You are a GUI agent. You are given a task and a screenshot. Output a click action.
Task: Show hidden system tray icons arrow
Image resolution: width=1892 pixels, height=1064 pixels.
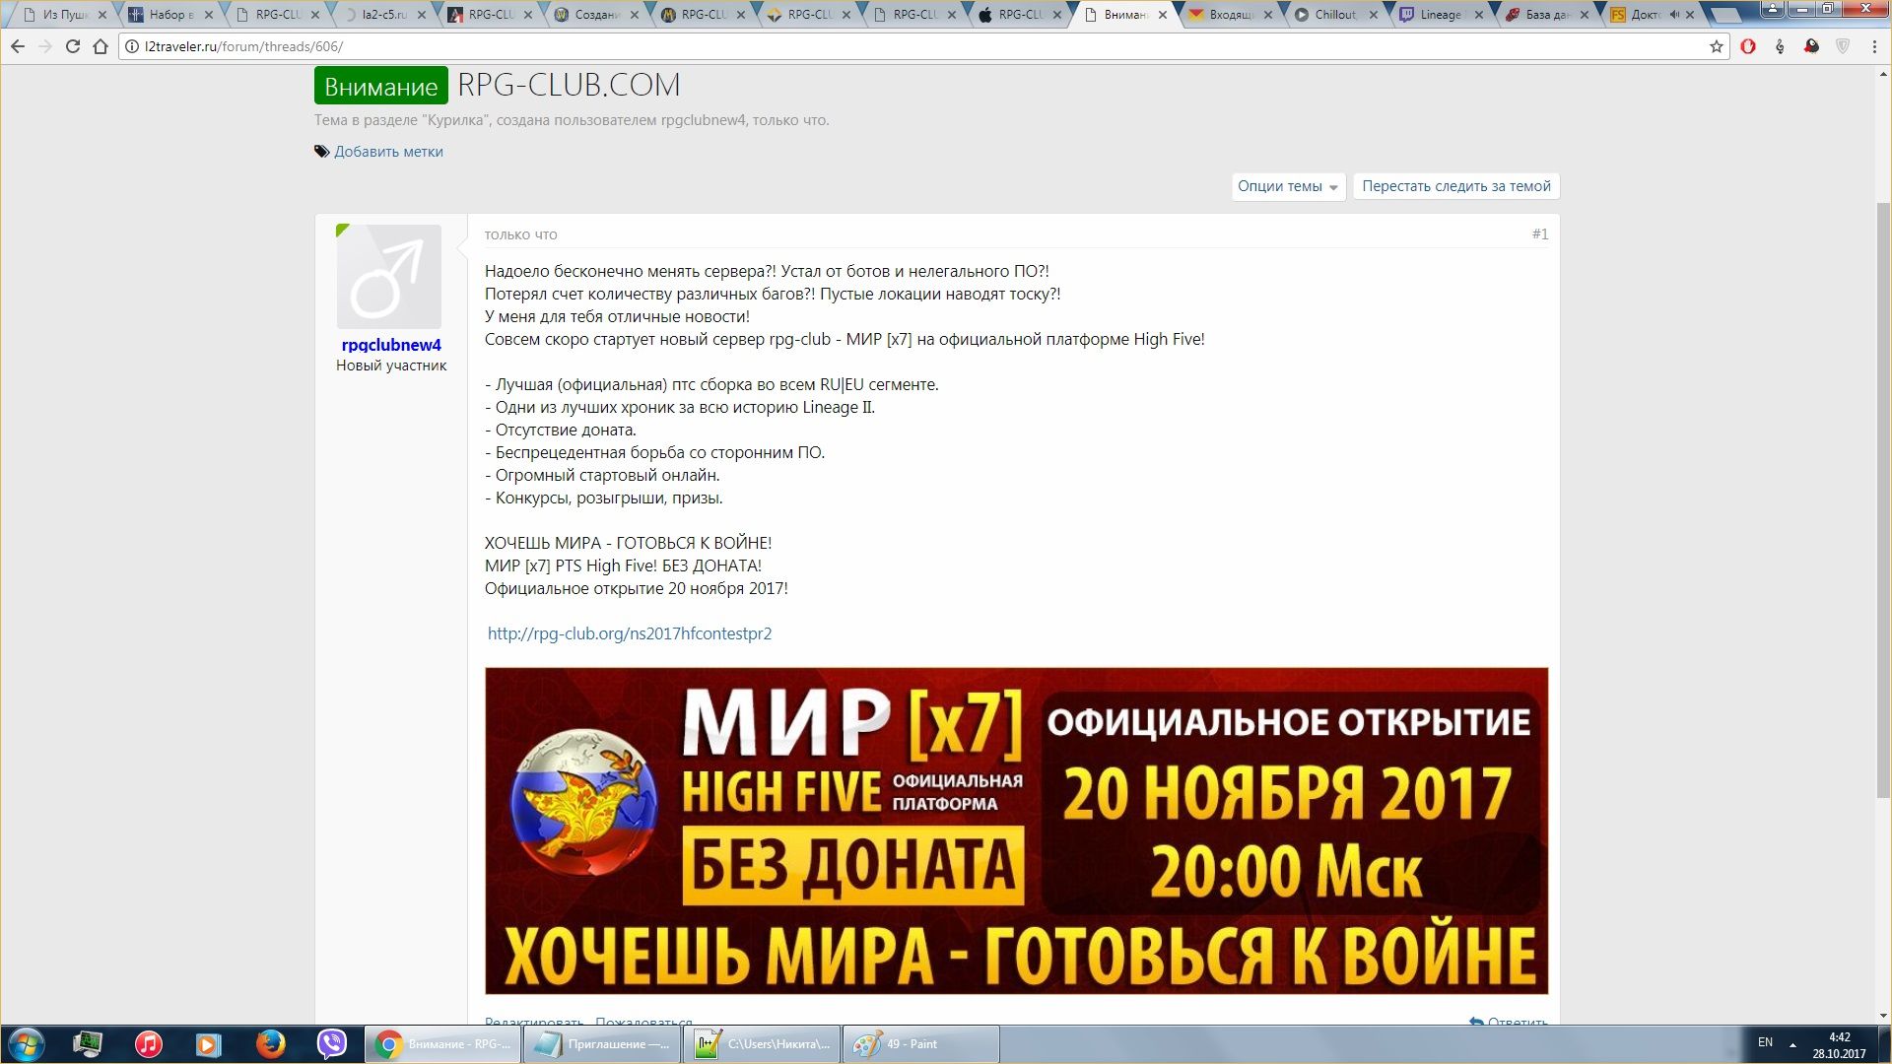pyautogui.click(x=1792, y=1044)
